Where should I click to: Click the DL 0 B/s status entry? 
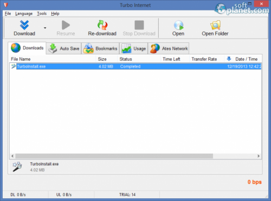[18, 194]
